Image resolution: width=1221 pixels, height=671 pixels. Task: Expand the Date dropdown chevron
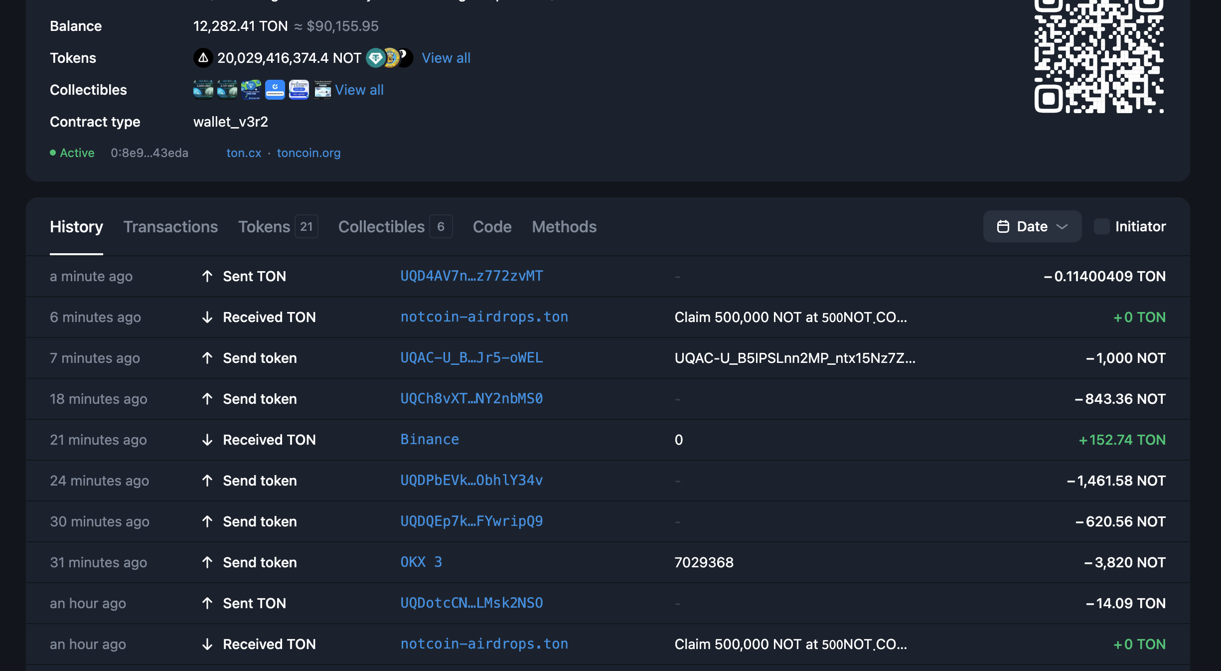1062,226
